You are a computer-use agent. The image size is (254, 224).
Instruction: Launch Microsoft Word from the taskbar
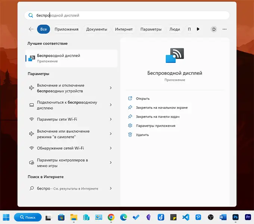(x=223, y=217)
